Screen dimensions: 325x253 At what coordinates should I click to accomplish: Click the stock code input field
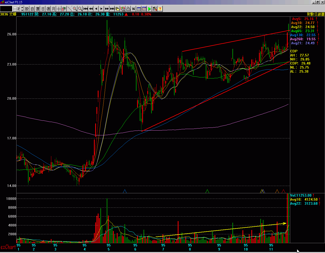point(6,9)
